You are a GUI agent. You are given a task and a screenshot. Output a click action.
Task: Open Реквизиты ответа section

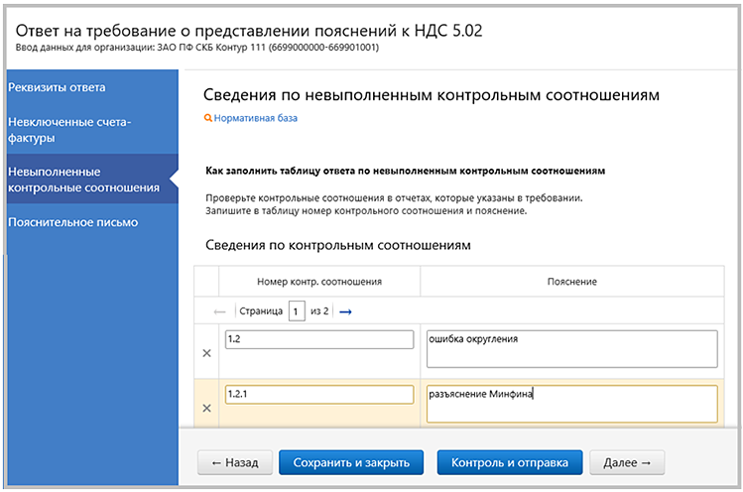pyautogui.click(x=58, y=86)
